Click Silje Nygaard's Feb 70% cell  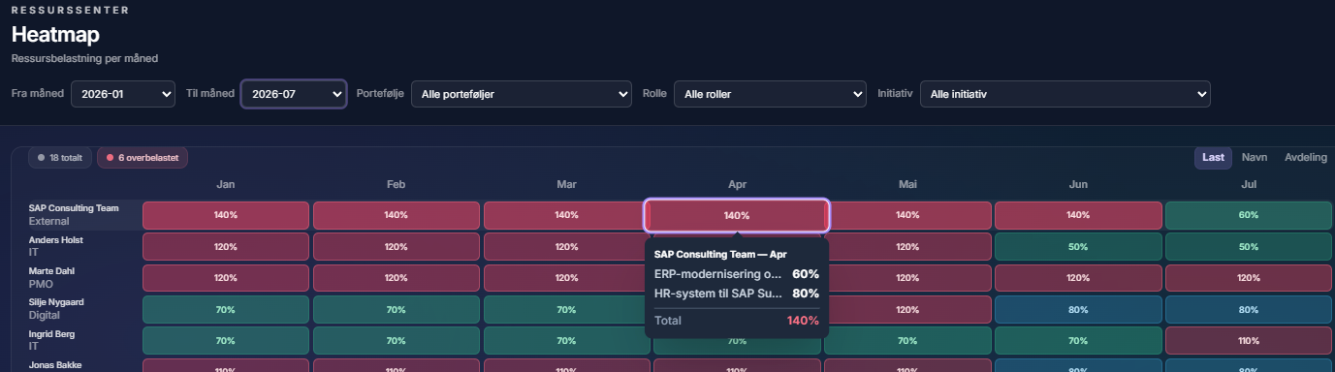click(x=397, y=309)
